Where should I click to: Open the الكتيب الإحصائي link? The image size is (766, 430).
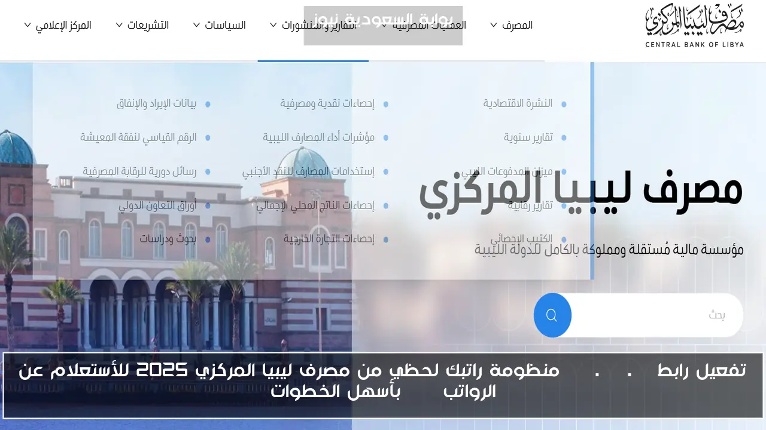click(521, 239)
